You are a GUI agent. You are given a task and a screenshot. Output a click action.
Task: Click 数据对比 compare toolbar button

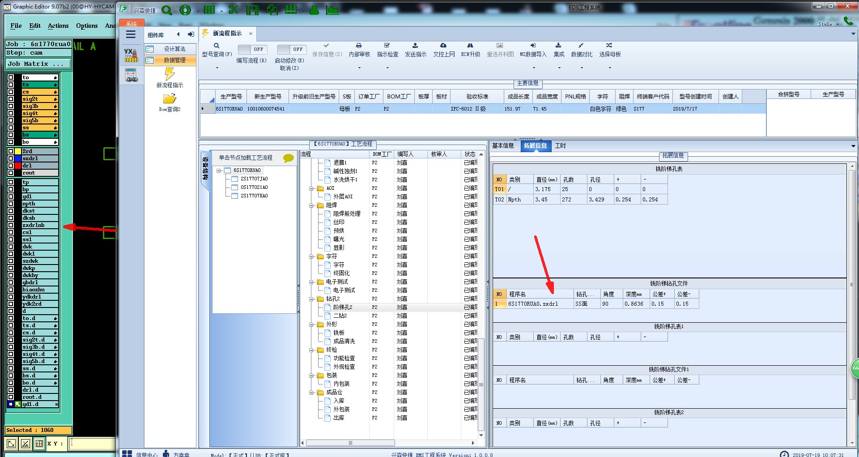pyautogui.click(x=582, y=50)
